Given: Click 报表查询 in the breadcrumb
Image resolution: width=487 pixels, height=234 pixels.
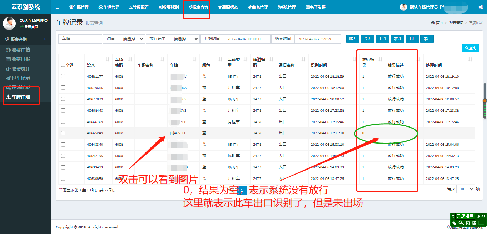Looking at the screenshot, I should click(456, 22).
